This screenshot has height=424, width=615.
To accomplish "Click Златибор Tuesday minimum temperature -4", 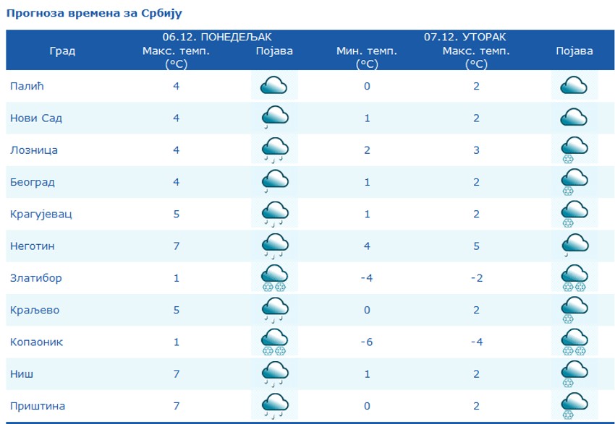I will (367, 278).
